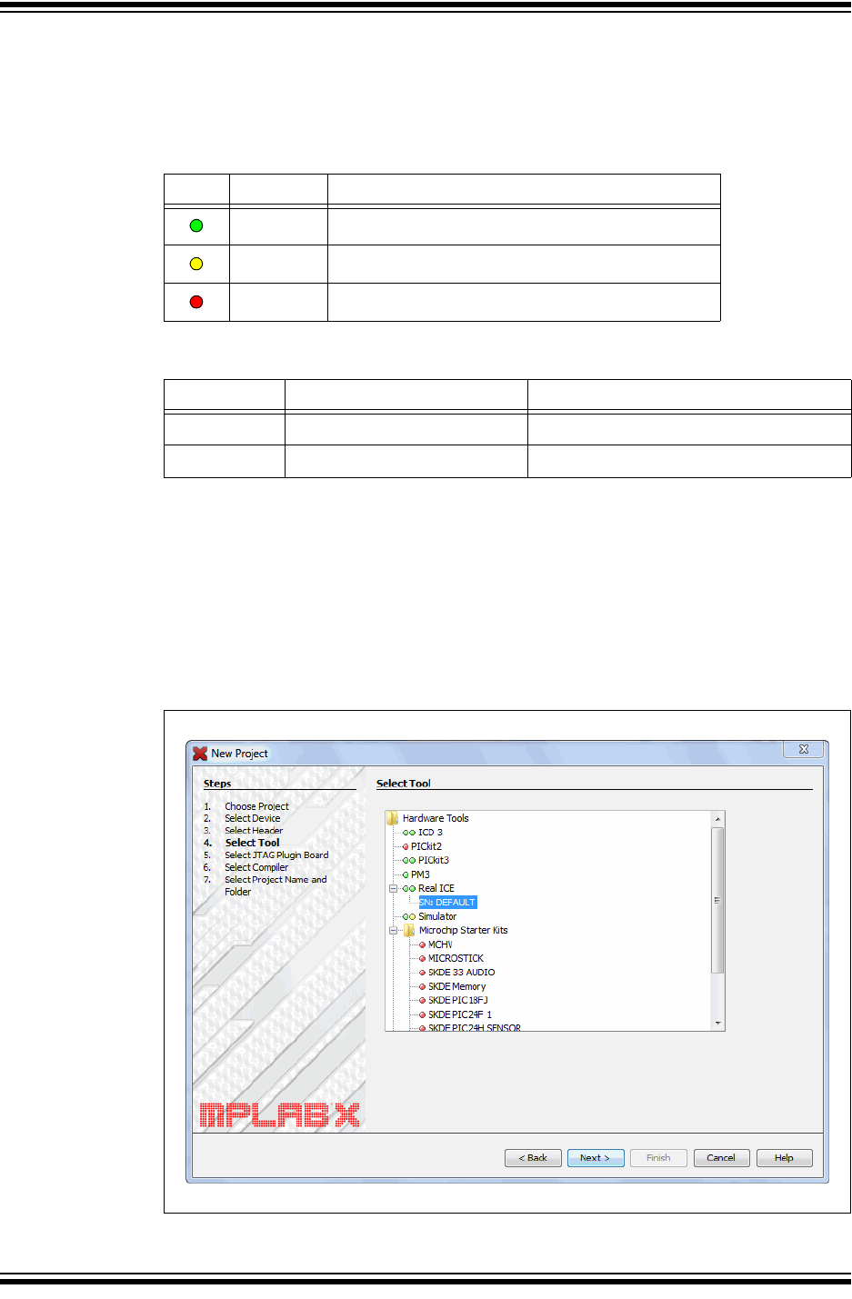Select the Simulator tool
The image size is (852, 1299).
[437, 916]
